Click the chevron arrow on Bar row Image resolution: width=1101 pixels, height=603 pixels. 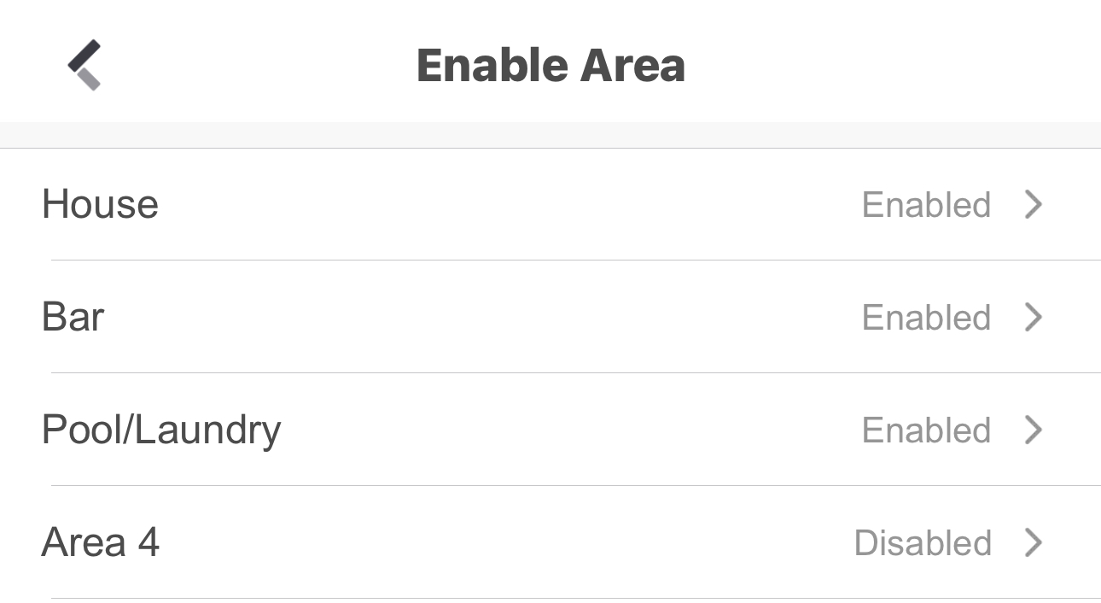click(x=1033, y=318)
